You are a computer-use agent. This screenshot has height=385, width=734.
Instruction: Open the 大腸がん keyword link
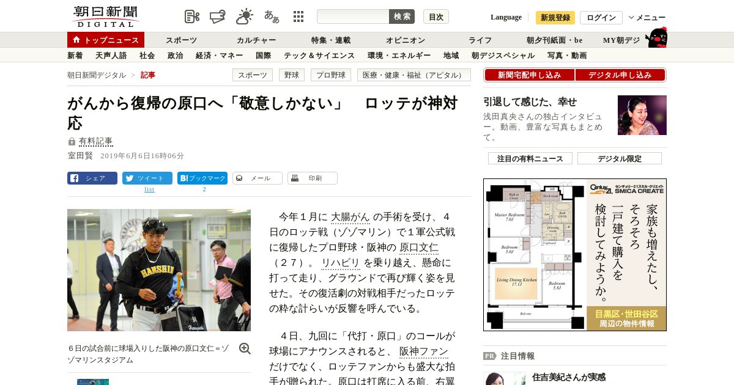click(x=350, y=217)
